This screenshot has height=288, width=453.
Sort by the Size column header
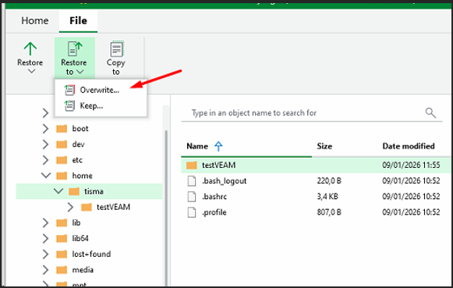[324, 146]
